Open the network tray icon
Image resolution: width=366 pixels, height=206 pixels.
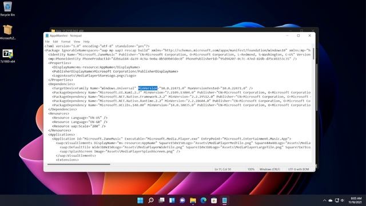(337, 200)
